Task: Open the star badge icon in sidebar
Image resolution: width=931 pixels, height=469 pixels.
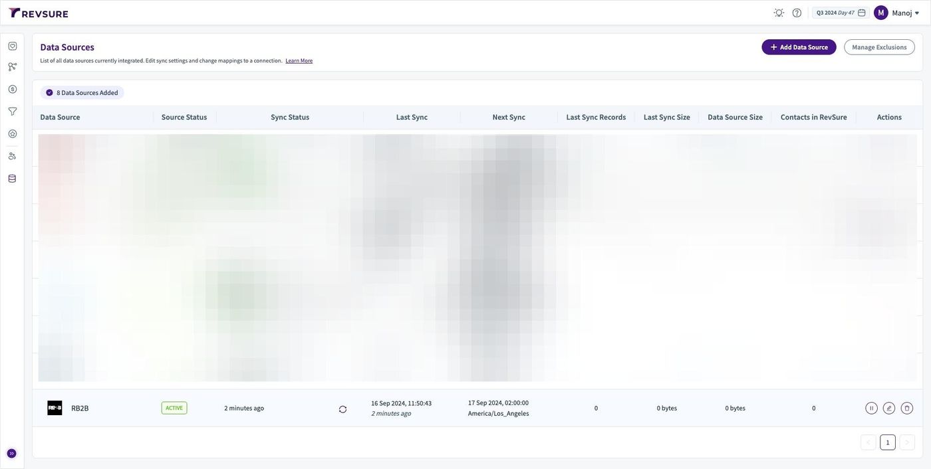Action: click(x=12, y=134)
